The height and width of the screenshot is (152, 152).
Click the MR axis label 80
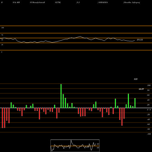tap(148, 90)
